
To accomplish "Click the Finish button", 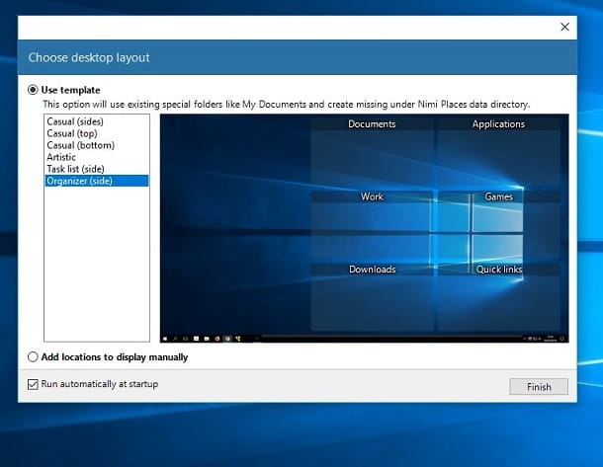I will coord(539,387).
